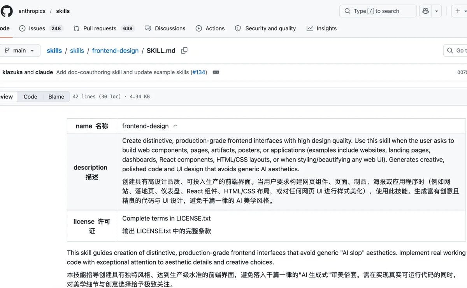The height and width of the screenshot is (288, 467).
Task: Switch to the Insights tab
Action: [321, 28]
